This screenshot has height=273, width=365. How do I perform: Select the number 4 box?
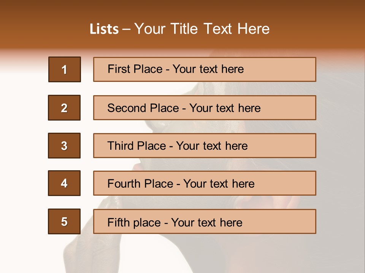(x=64, y=183)
